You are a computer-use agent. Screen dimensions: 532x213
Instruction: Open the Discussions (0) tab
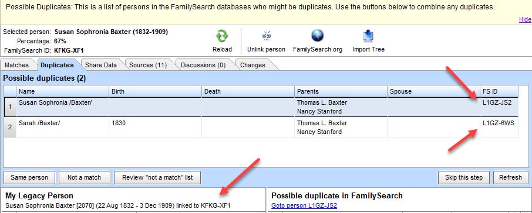pyautogui.click(x=203, y=65)
